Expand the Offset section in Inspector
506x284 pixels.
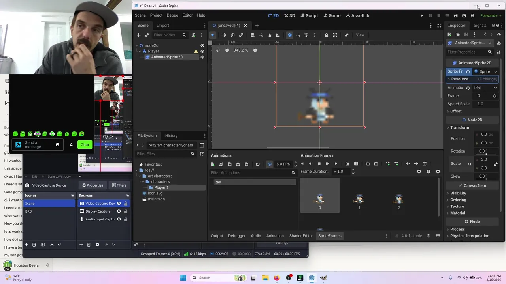point(455,111)
